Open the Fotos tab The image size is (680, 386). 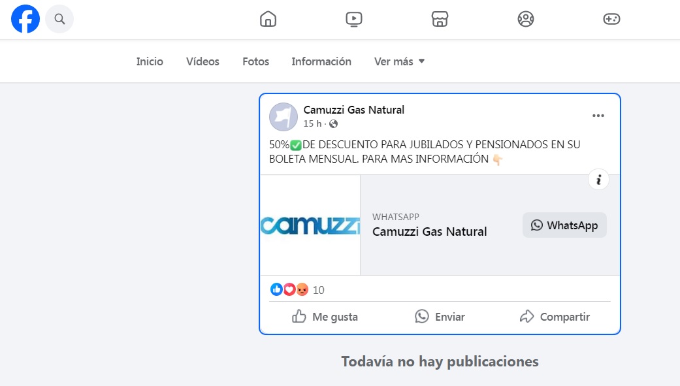pyautogui.click(x=256, y=61)
